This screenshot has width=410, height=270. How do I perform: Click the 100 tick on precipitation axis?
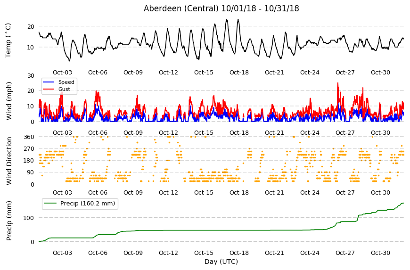tap(29, 218)
